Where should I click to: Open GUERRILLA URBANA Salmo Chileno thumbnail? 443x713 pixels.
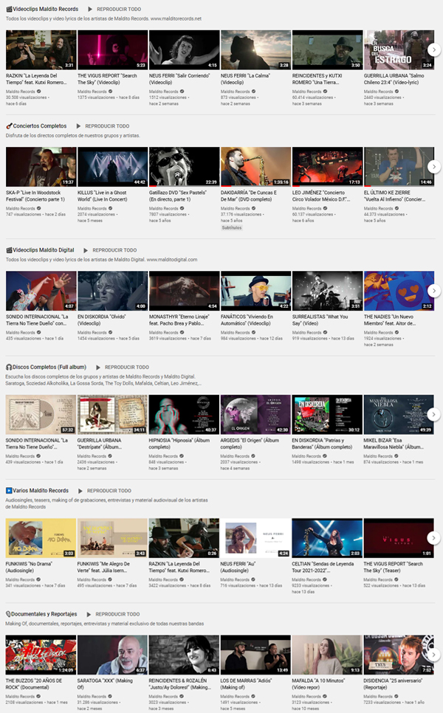399,49
